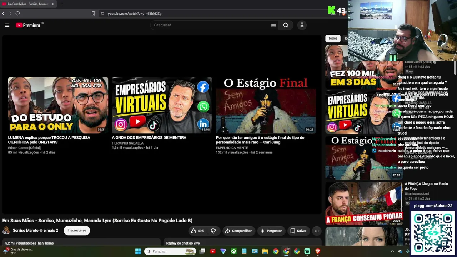Open the Perguntar AI button

click(271, 231)
